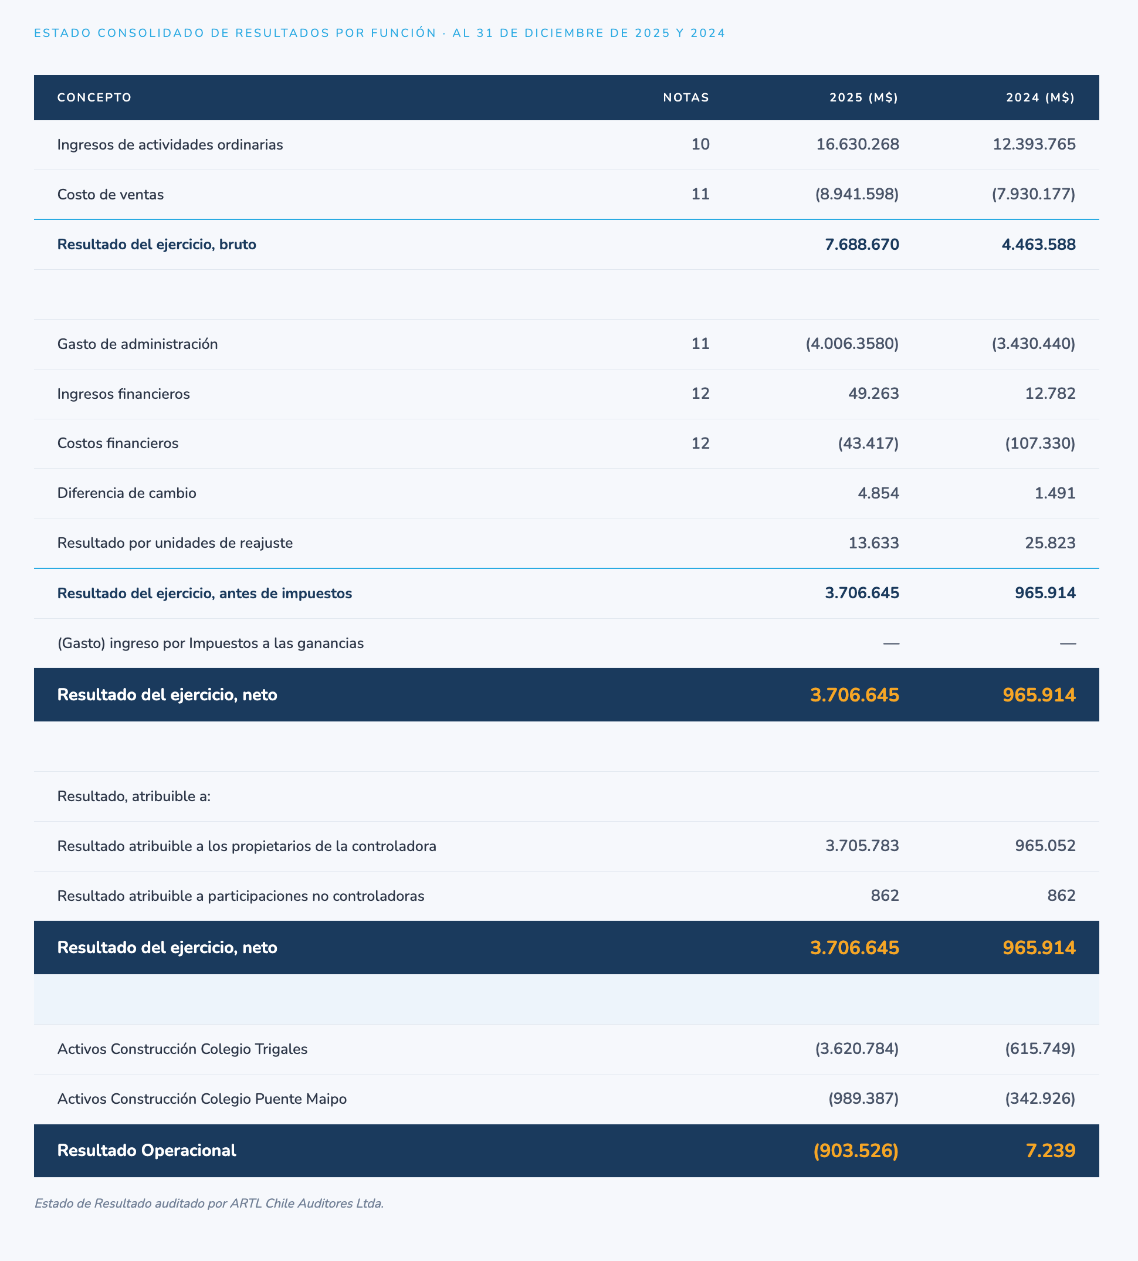1138x1261 pixels.
Task: Select the first Resultado del ejercicio, neto 2025 total
Action: coord(855,694)
